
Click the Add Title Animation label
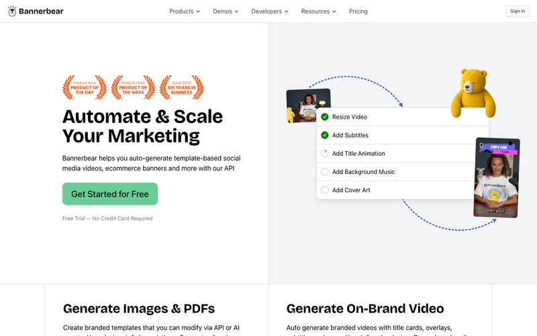point(358,154)
